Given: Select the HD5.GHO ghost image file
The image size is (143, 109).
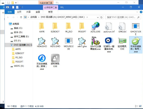Looking at the screenshot, I should click(x=55, y=41).
